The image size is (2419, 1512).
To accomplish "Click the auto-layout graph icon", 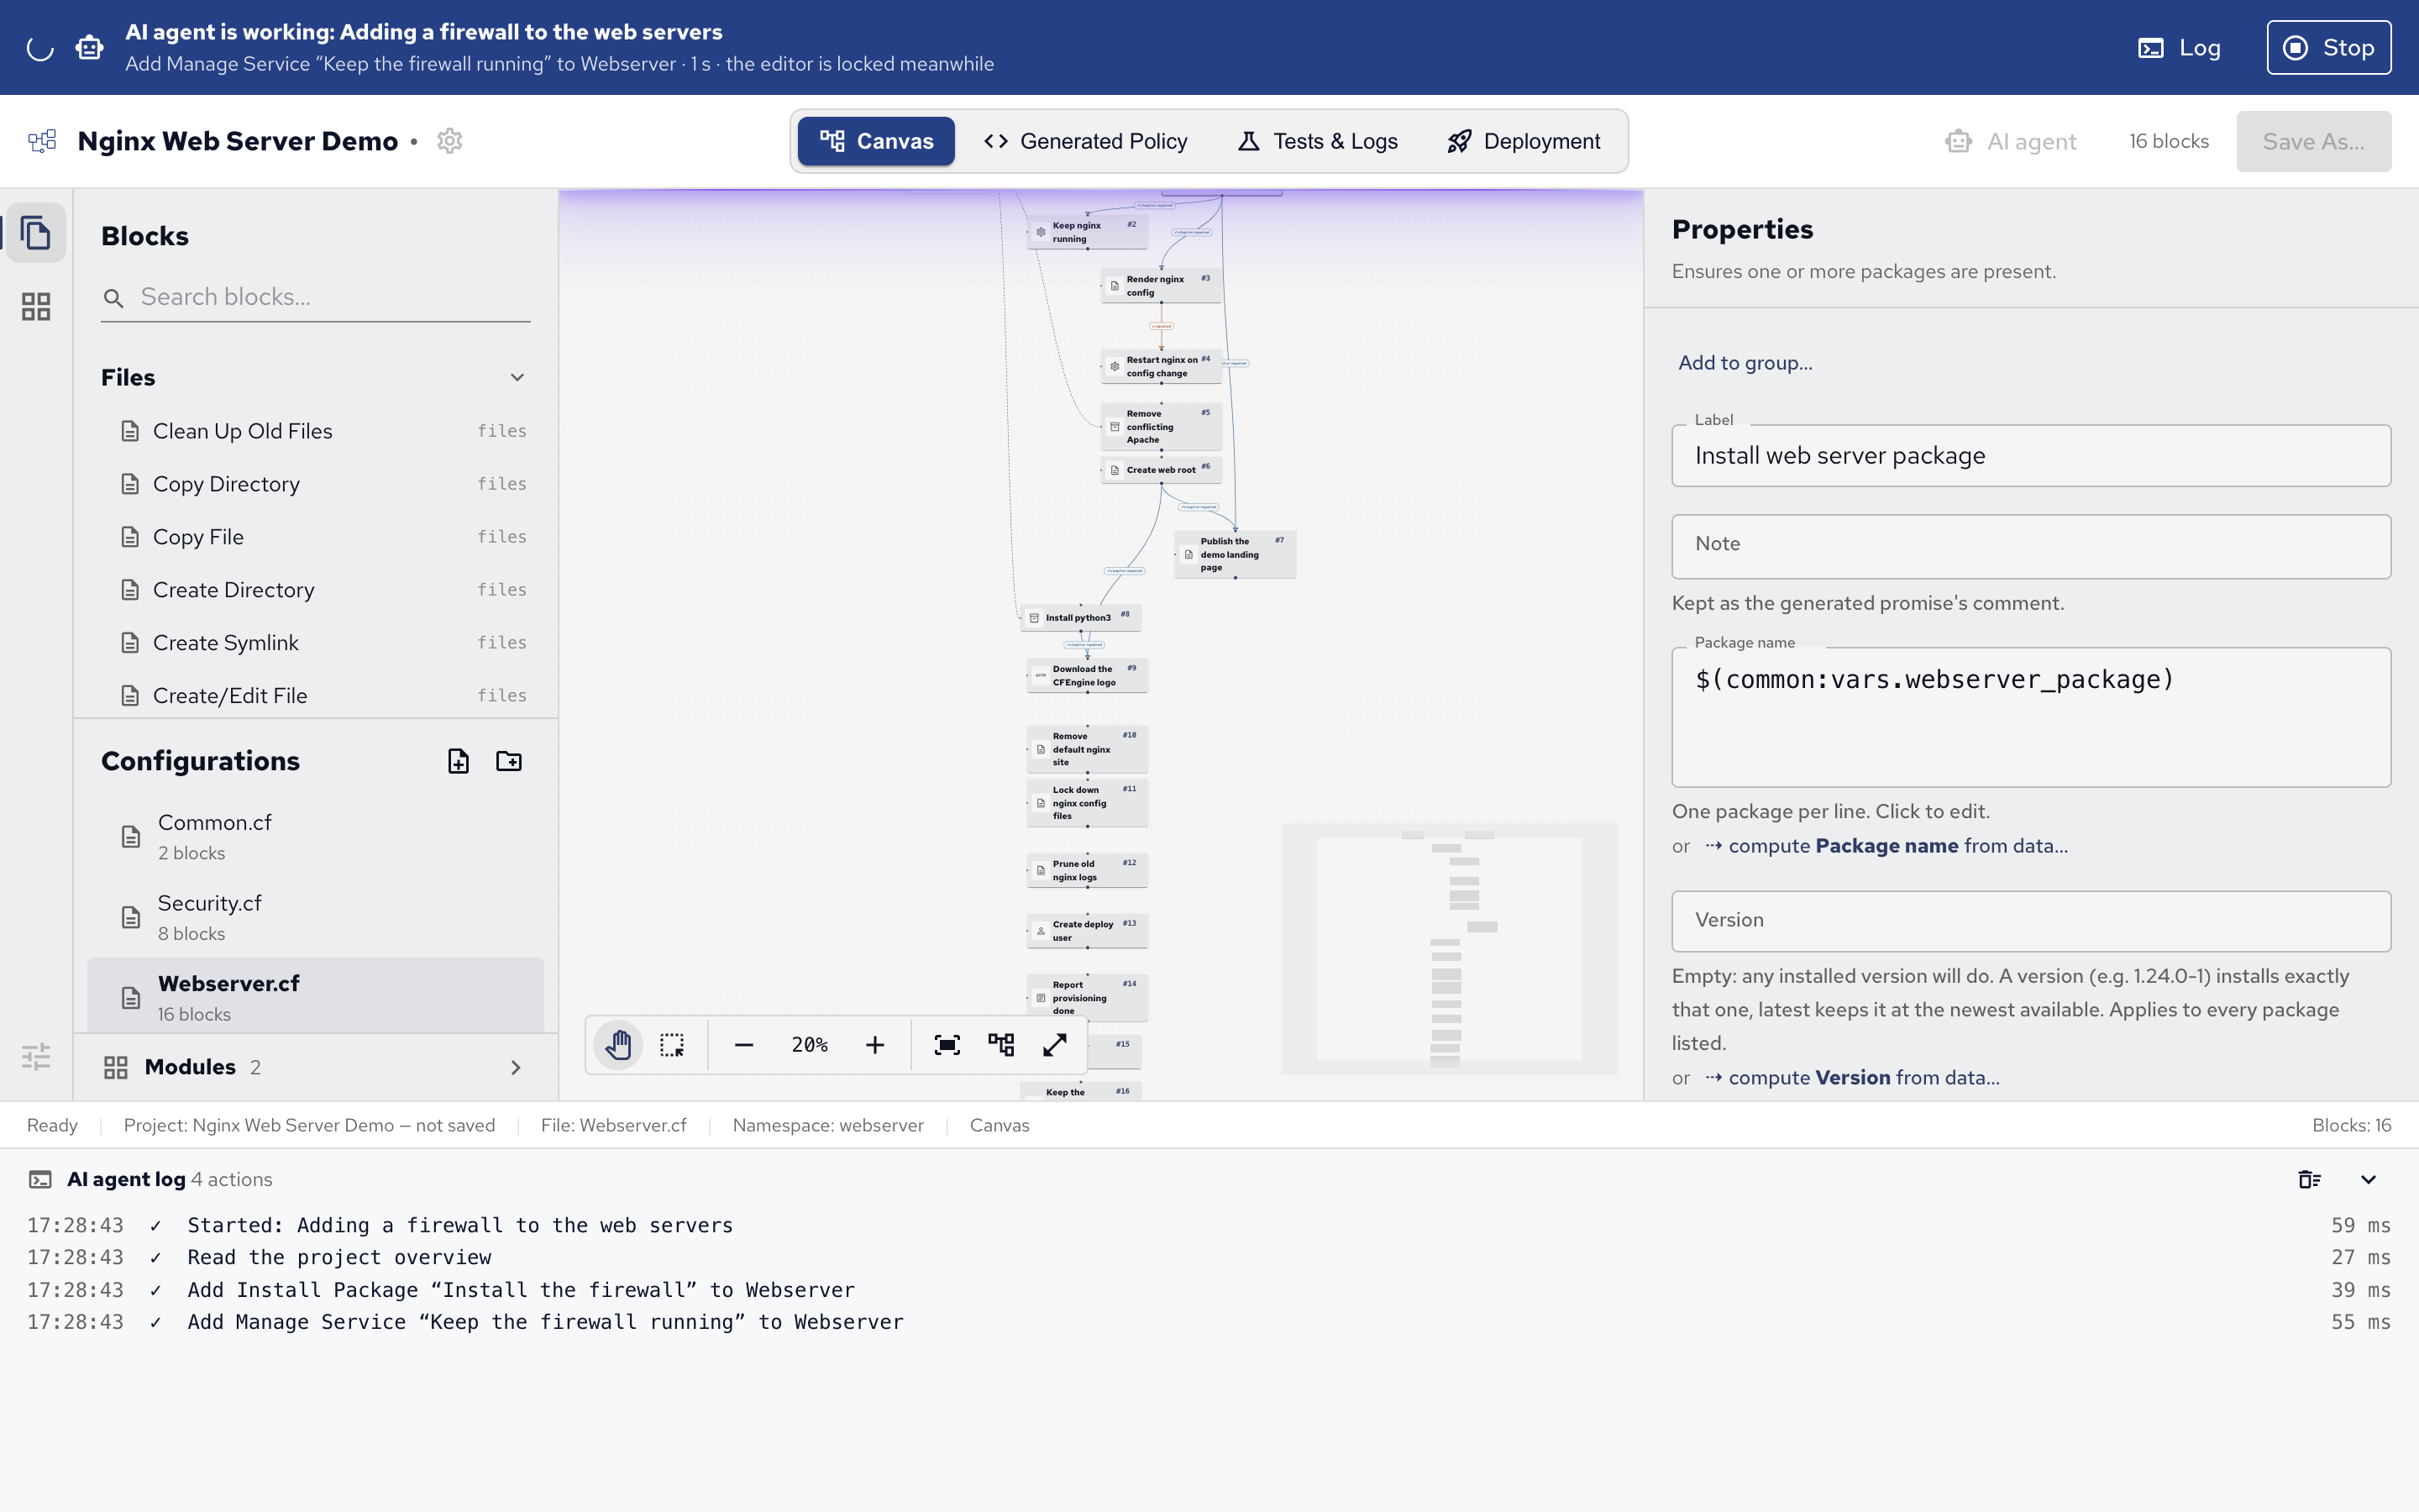I will [1000, 1045].
